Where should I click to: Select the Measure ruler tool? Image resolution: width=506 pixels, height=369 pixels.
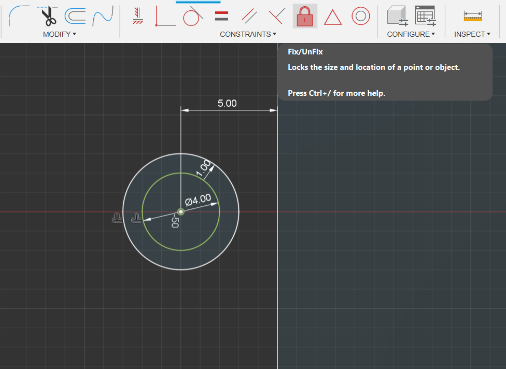coord(473,16)
